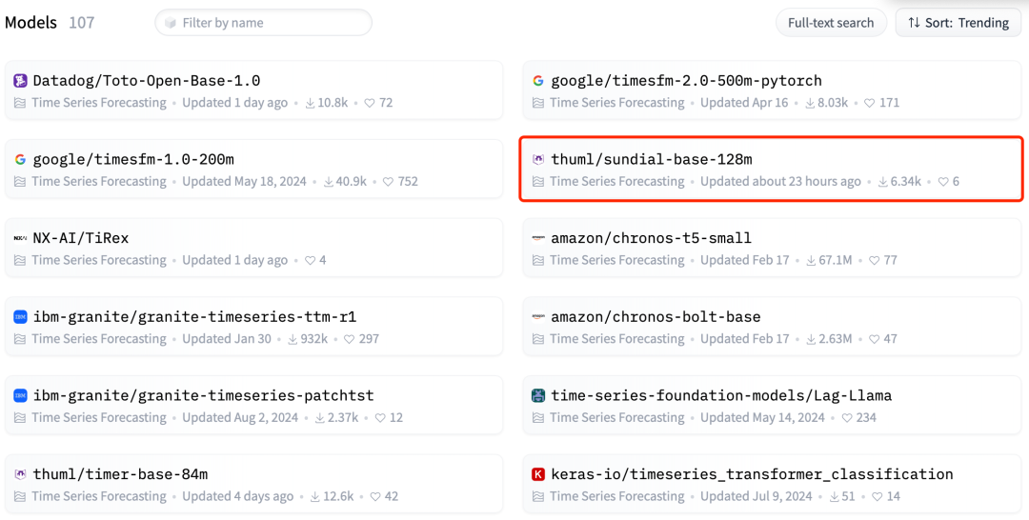The width and height of the screenshot is (1029, 520).
Task: Click the like heart on chronos-bolt-base
Action: (874, 339)
